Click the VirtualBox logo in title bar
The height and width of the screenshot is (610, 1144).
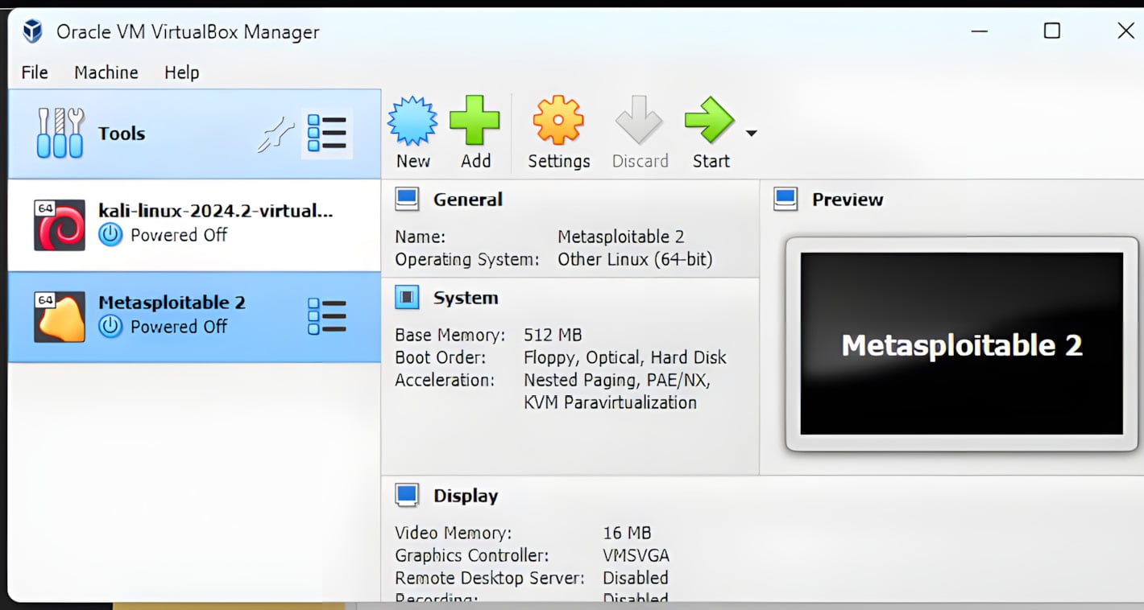click(32, 31)
